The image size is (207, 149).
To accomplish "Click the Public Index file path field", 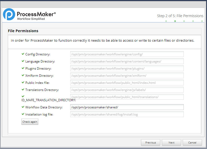I will click(127, 83).
